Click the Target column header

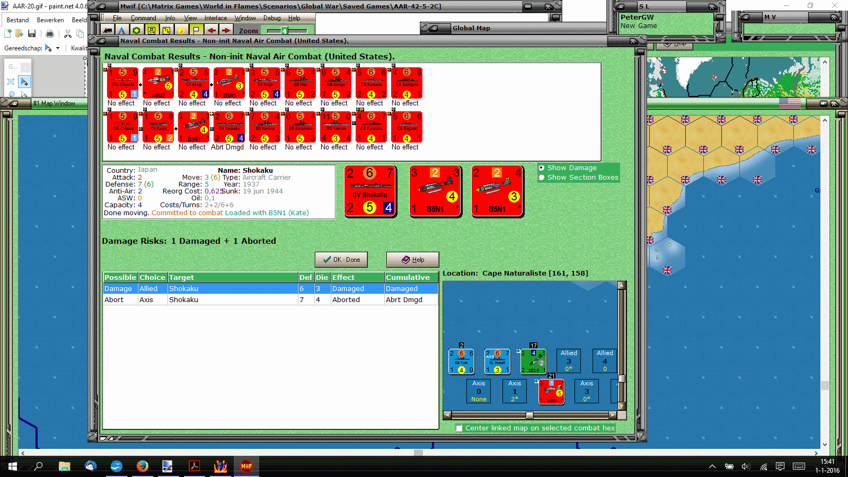pyautogui.click(x=233, y=277)
